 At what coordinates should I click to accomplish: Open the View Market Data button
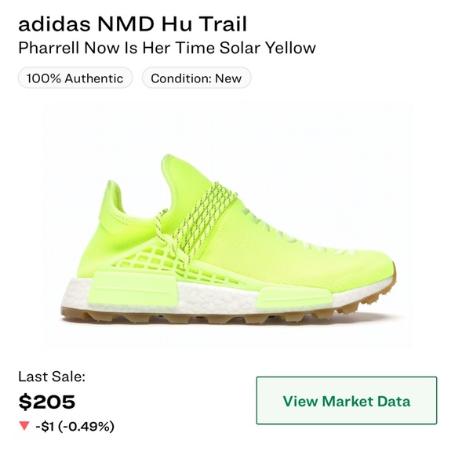click(x=346, y=400)
